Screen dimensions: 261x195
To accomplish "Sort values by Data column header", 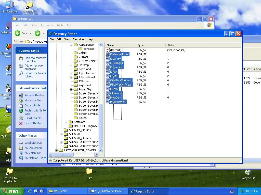I will [x=202, y=45].
